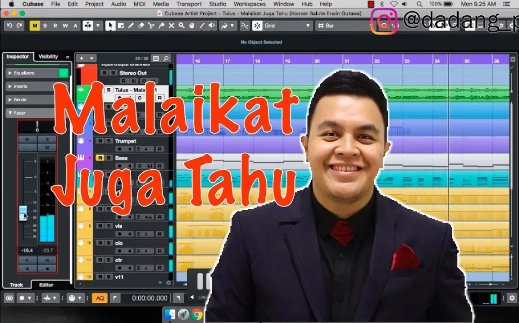Select the Erase tool in toolbar
Screen dimensions: 519x323
(141, 26)
